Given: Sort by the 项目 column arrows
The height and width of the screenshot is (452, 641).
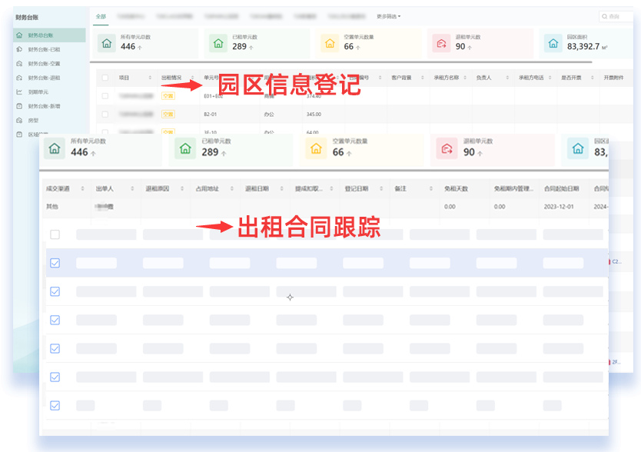Looking at the screenshot, I should (150, 78).
